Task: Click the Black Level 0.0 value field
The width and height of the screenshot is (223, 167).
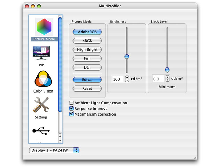Action: point(158,79)
